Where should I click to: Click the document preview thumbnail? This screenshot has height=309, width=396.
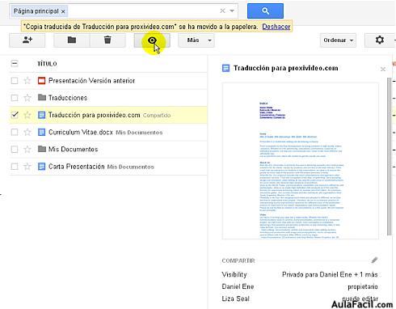[301, 161]
